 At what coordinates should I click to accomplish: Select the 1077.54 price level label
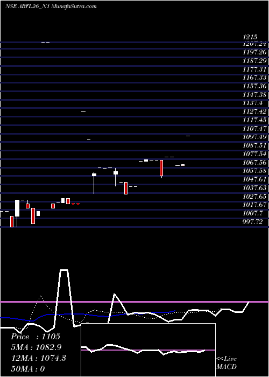254,154
